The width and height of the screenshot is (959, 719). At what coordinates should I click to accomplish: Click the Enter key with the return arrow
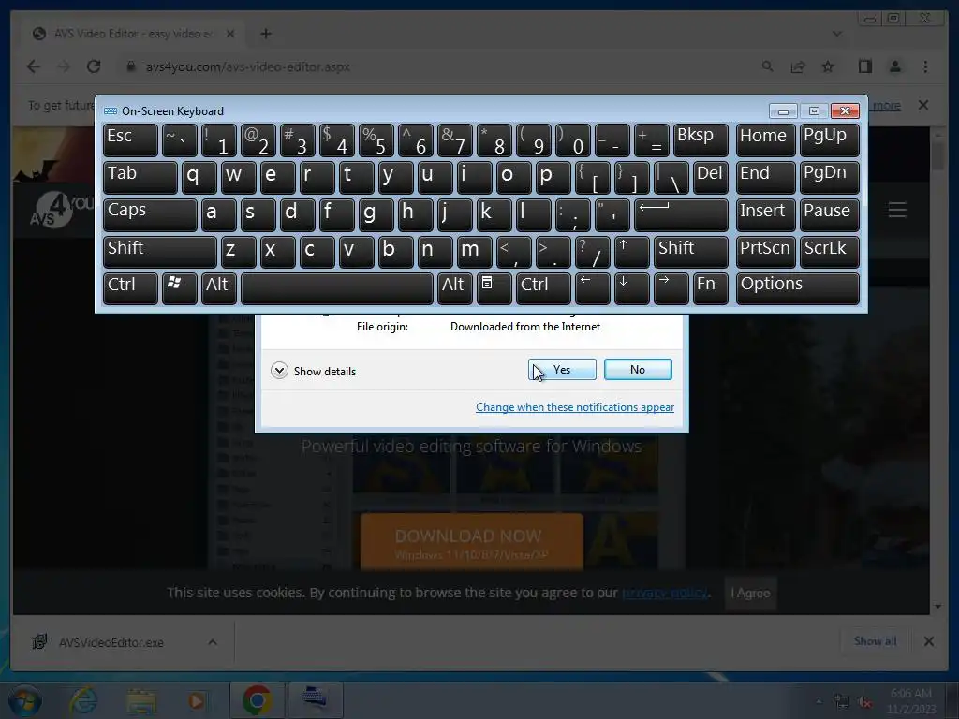tap(681, 214)
